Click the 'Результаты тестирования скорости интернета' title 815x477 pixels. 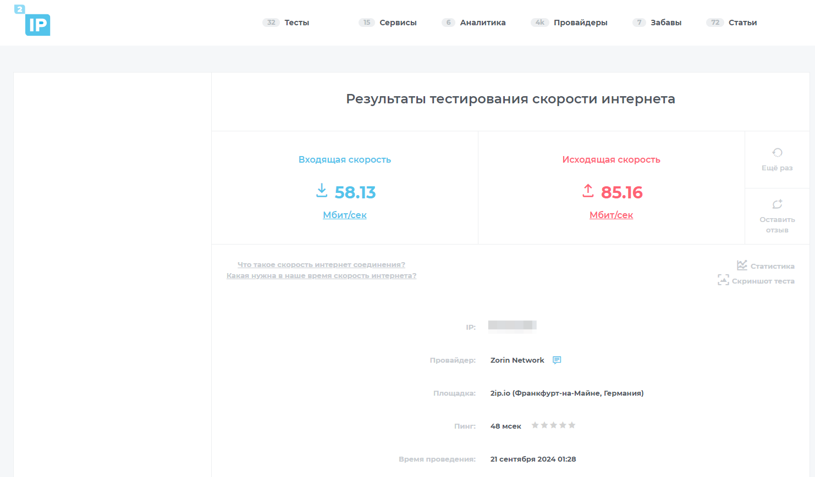click(510, 99)
